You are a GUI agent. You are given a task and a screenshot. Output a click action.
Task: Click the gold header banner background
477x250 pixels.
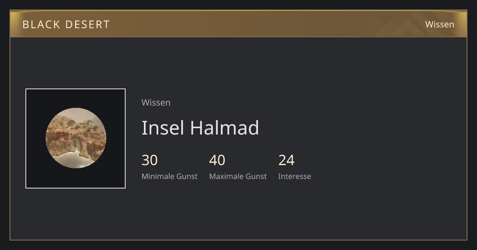tap(238, 24)
